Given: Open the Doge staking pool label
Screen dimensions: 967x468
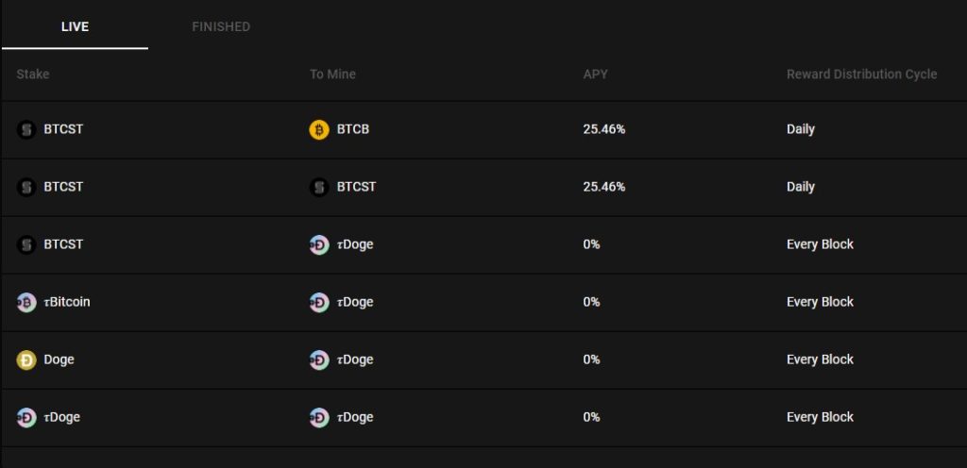Looking at the screenshot, I should pos(59,359).
